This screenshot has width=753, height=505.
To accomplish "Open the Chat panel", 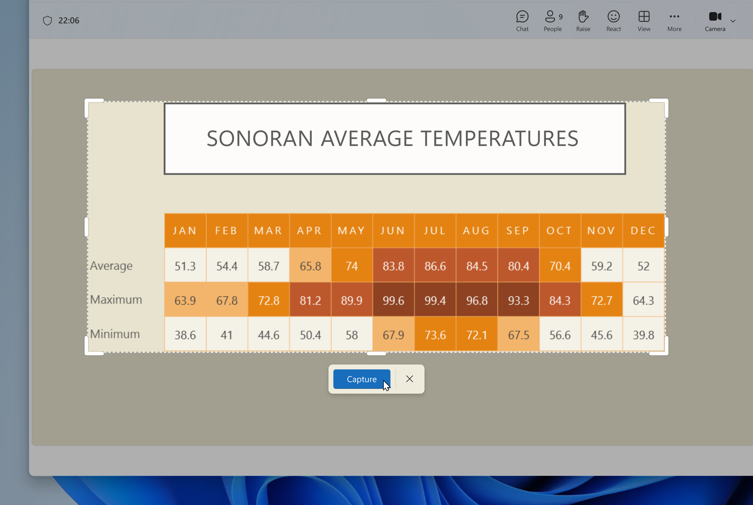I will (x=522, y=21).
